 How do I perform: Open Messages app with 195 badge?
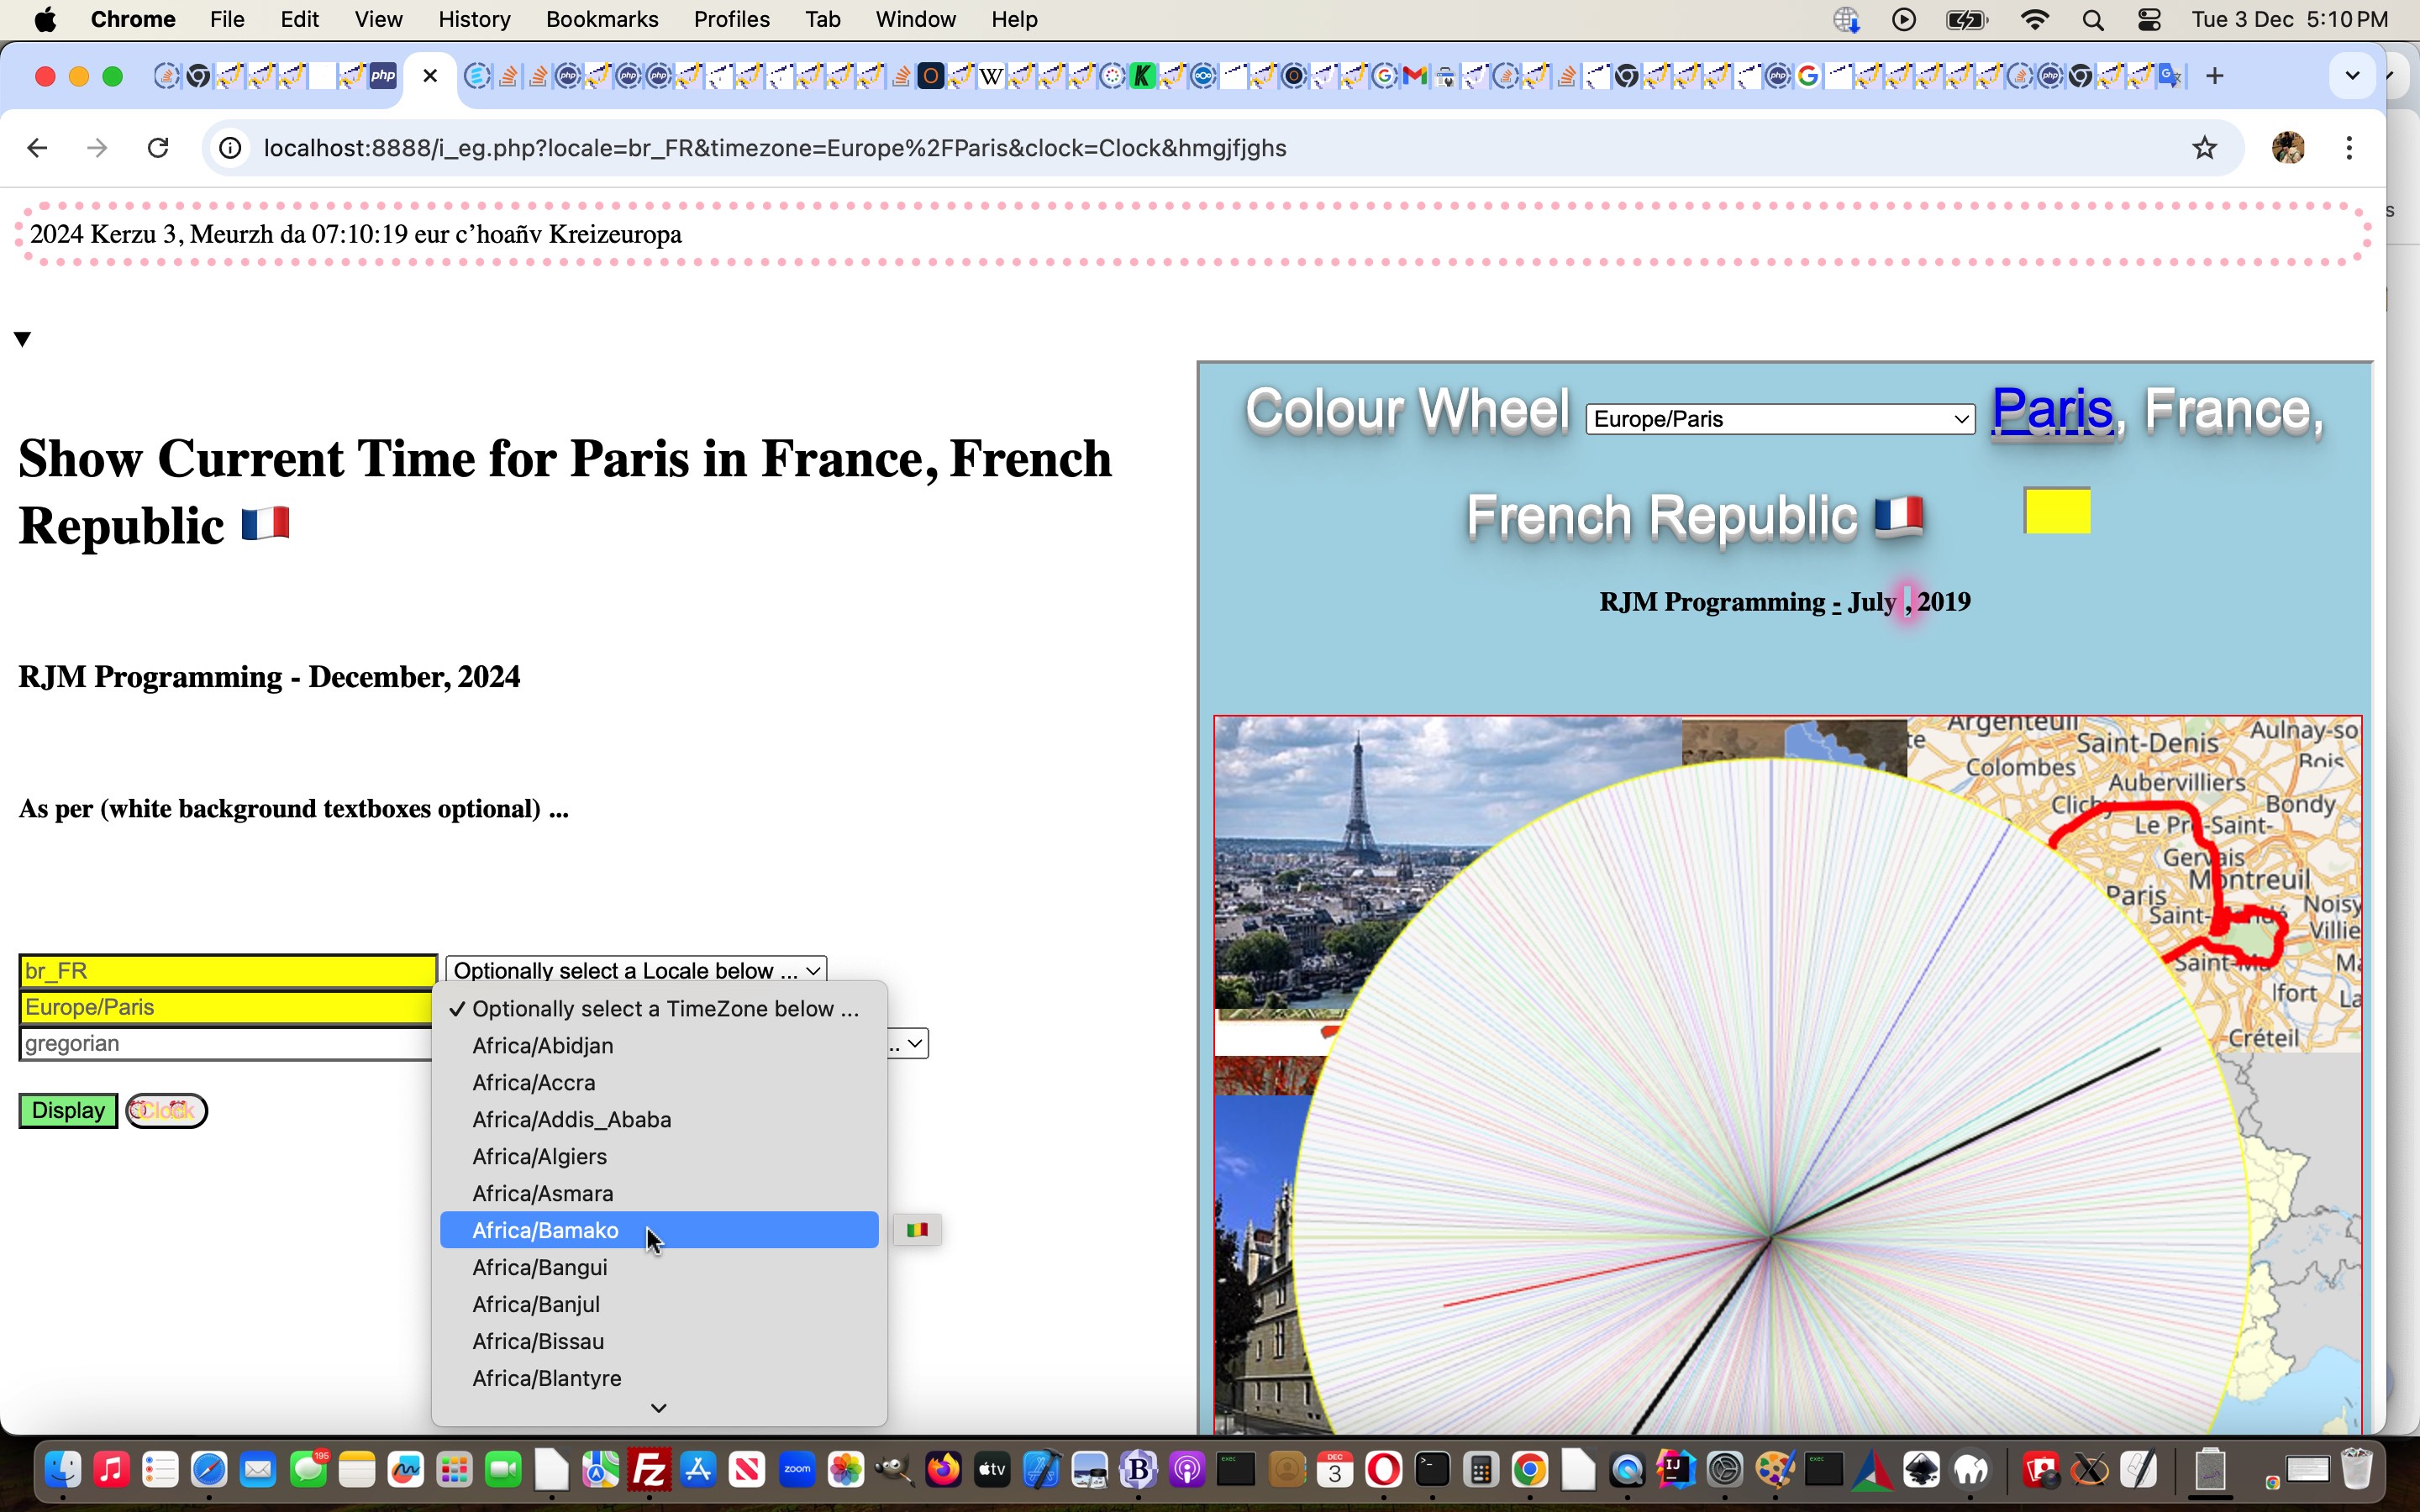(308, 1470)
